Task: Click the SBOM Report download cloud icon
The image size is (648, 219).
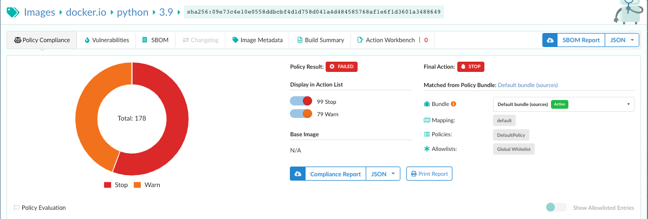Action: (550, 40)
